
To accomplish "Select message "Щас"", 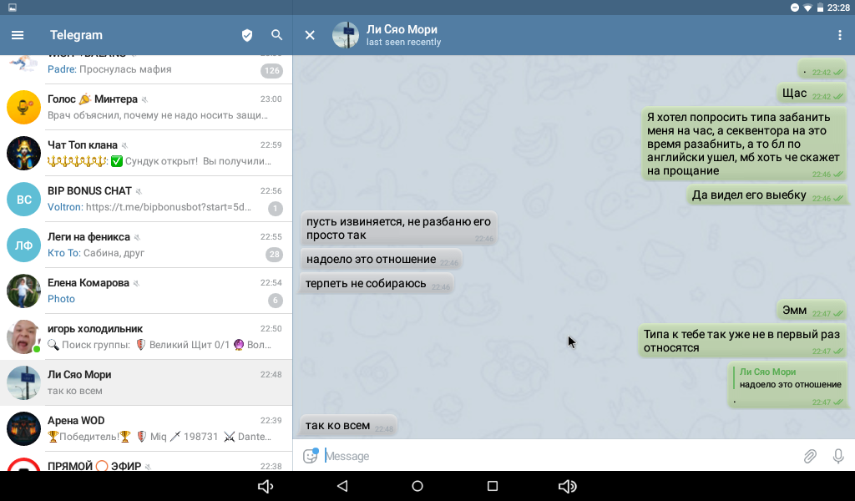I will (812, 94).
